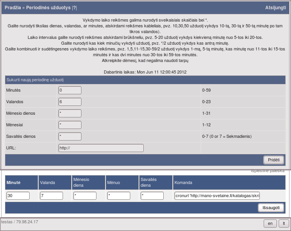291x231 pixels.
Task: Switch language with the en button
Action: click(270, 223)
